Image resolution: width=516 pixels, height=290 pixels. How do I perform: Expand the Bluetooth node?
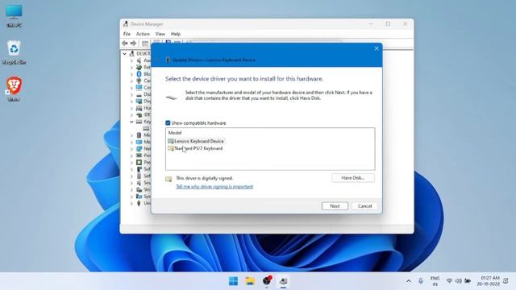(131, 74)
